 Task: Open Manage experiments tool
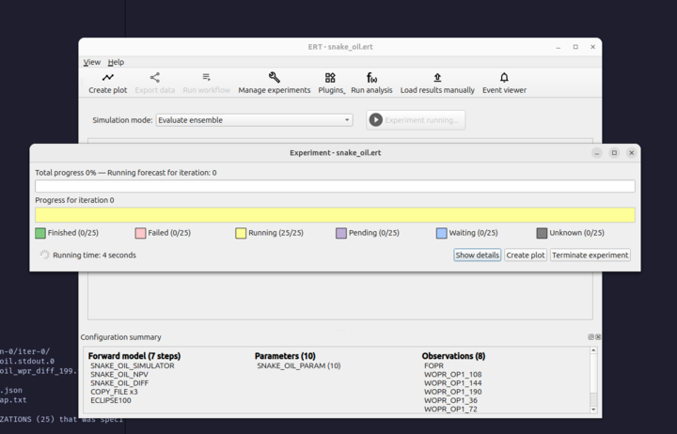pyautogui.click(x=275, y=83)
